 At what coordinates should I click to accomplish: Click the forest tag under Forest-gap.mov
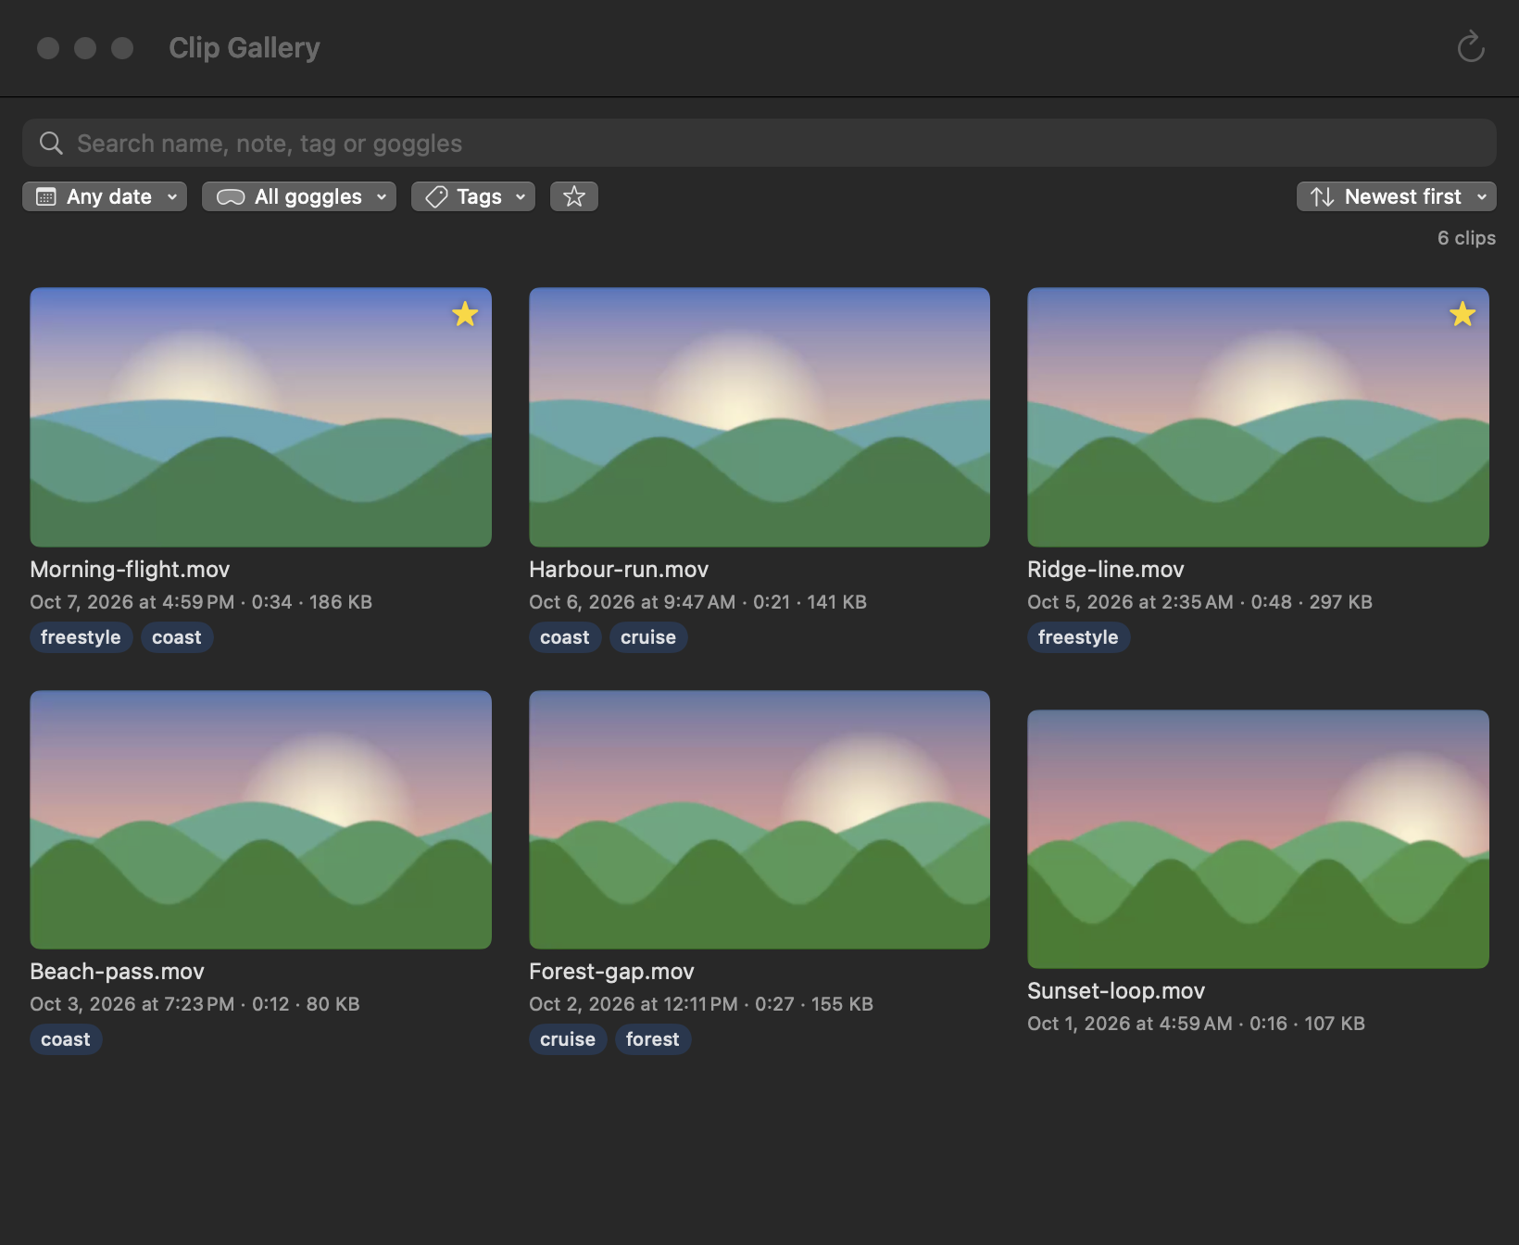coord(653,1039)
